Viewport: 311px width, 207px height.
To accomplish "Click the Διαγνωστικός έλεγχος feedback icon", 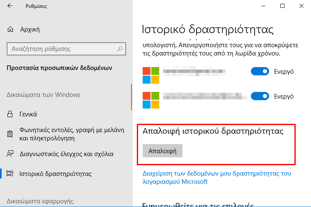I will (10, 154).
